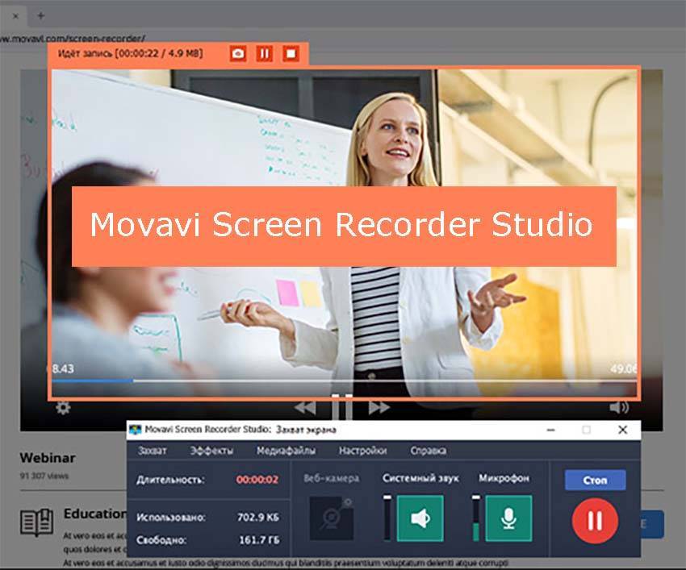Click the blue Стоп button
The width and height of the screenshot is (686, 570).
(x=595, y=480)
